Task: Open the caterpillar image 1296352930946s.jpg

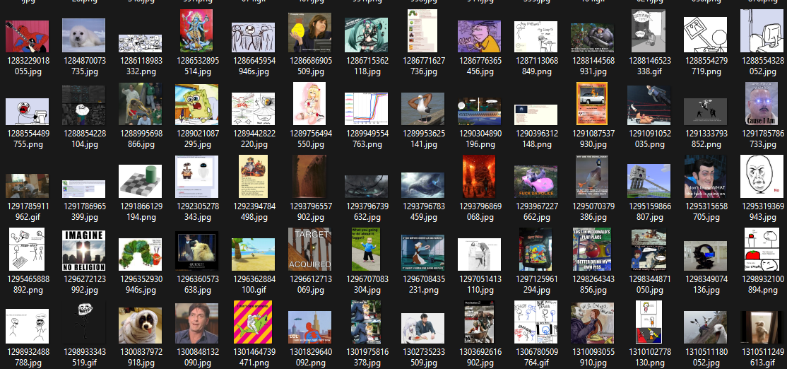Action: click(x=140, y=254)
